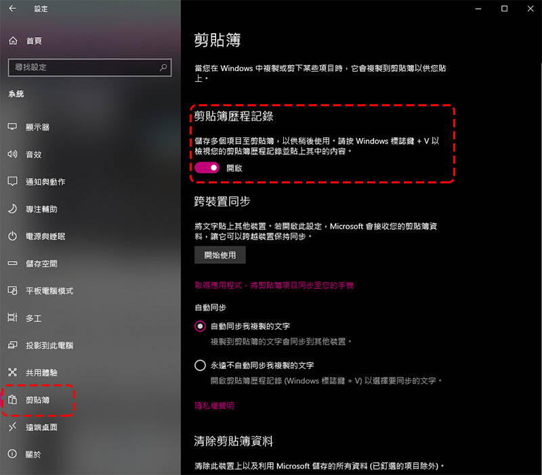Image resolution: width=542 pixels, height=475 pixels.
Task: Click the 剪貼簿 clipboard icon
Action: [12, 400]
